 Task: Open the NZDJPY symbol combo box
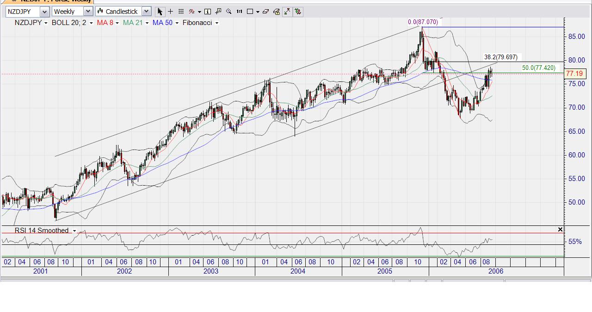pyautogui.click(x=27, y=12)
